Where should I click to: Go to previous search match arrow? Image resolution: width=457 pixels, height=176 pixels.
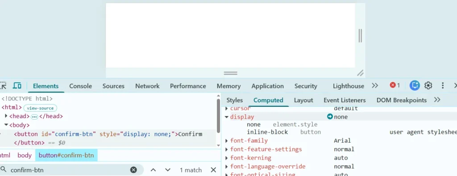(x=154, y=170)
